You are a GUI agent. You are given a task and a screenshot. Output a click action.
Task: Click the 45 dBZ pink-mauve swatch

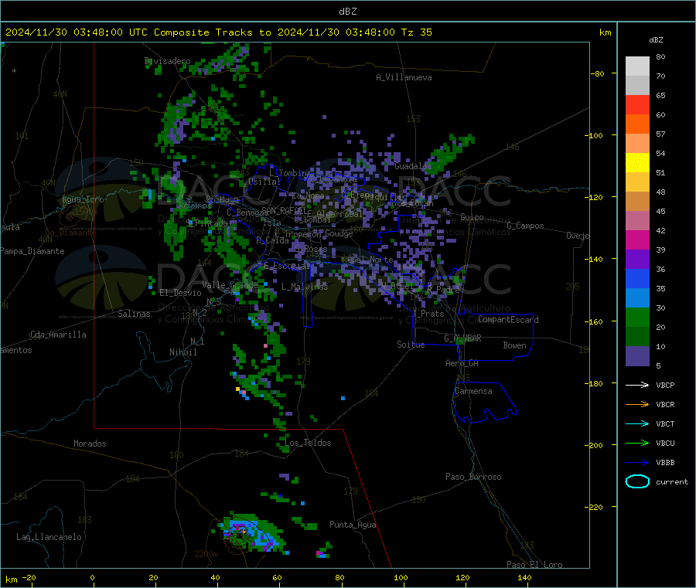[x=637, y=220]
